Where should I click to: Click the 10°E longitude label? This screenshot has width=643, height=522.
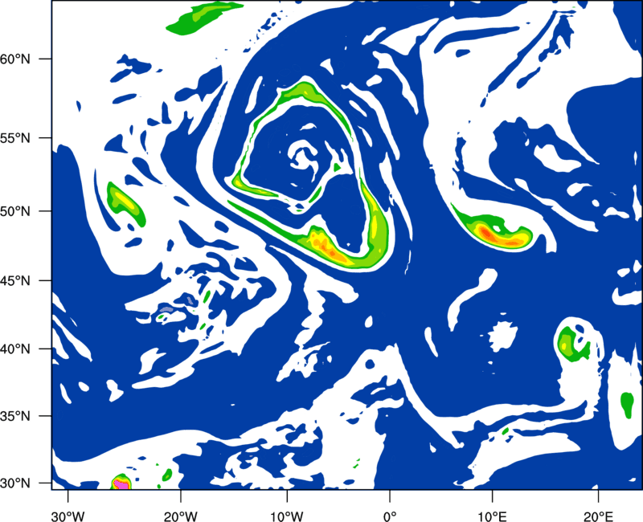coord(492,516)
